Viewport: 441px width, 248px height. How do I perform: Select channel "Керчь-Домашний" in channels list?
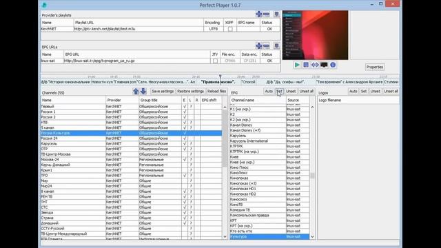point(131,165)
